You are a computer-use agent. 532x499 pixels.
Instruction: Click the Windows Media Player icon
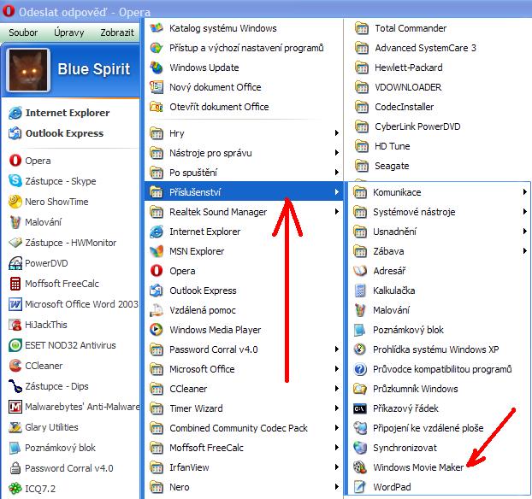(157, 330)
